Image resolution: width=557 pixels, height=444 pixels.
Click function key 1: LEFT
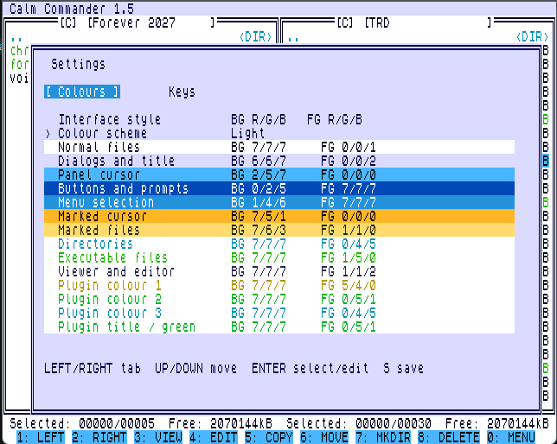pos(41,437)
